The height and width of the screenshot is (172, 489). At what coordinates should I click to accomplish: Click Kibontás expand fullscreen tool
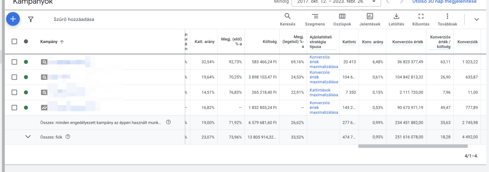pos(421,20)
